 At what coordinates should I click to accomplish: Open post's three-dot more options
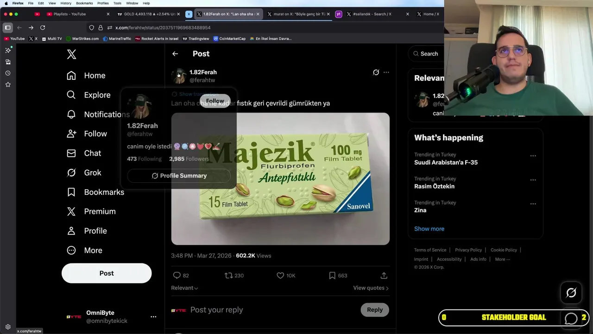tap(386, 72)
